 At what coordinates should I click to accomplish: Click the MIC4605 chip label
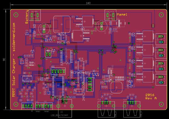[x=63, y=42]
